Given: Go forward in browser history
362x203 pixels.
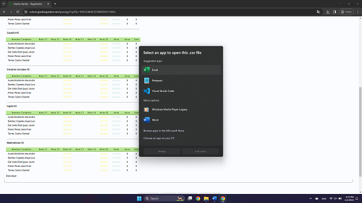Looking at the screenshot, I should pyautogui.click(x=11, y=12).
